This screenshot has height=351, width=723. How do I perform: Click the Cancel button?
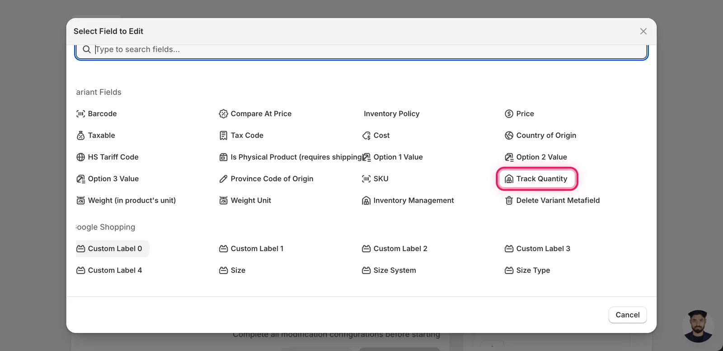coord(628,315)
